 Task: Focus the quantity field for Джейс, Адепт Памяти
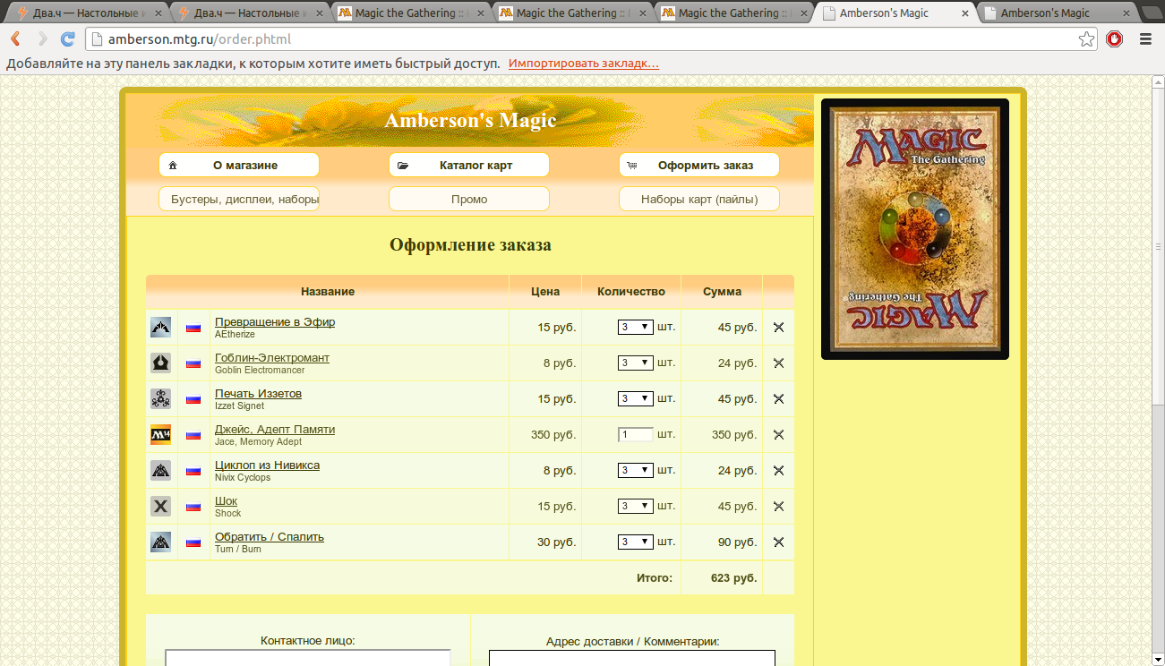click(635, 435)
